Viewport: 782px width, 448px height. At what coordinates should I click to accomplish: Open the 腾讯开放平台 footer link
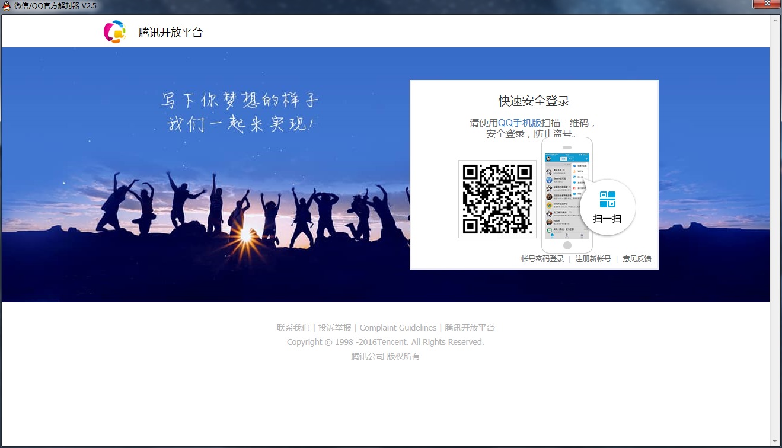coord(471,327)
